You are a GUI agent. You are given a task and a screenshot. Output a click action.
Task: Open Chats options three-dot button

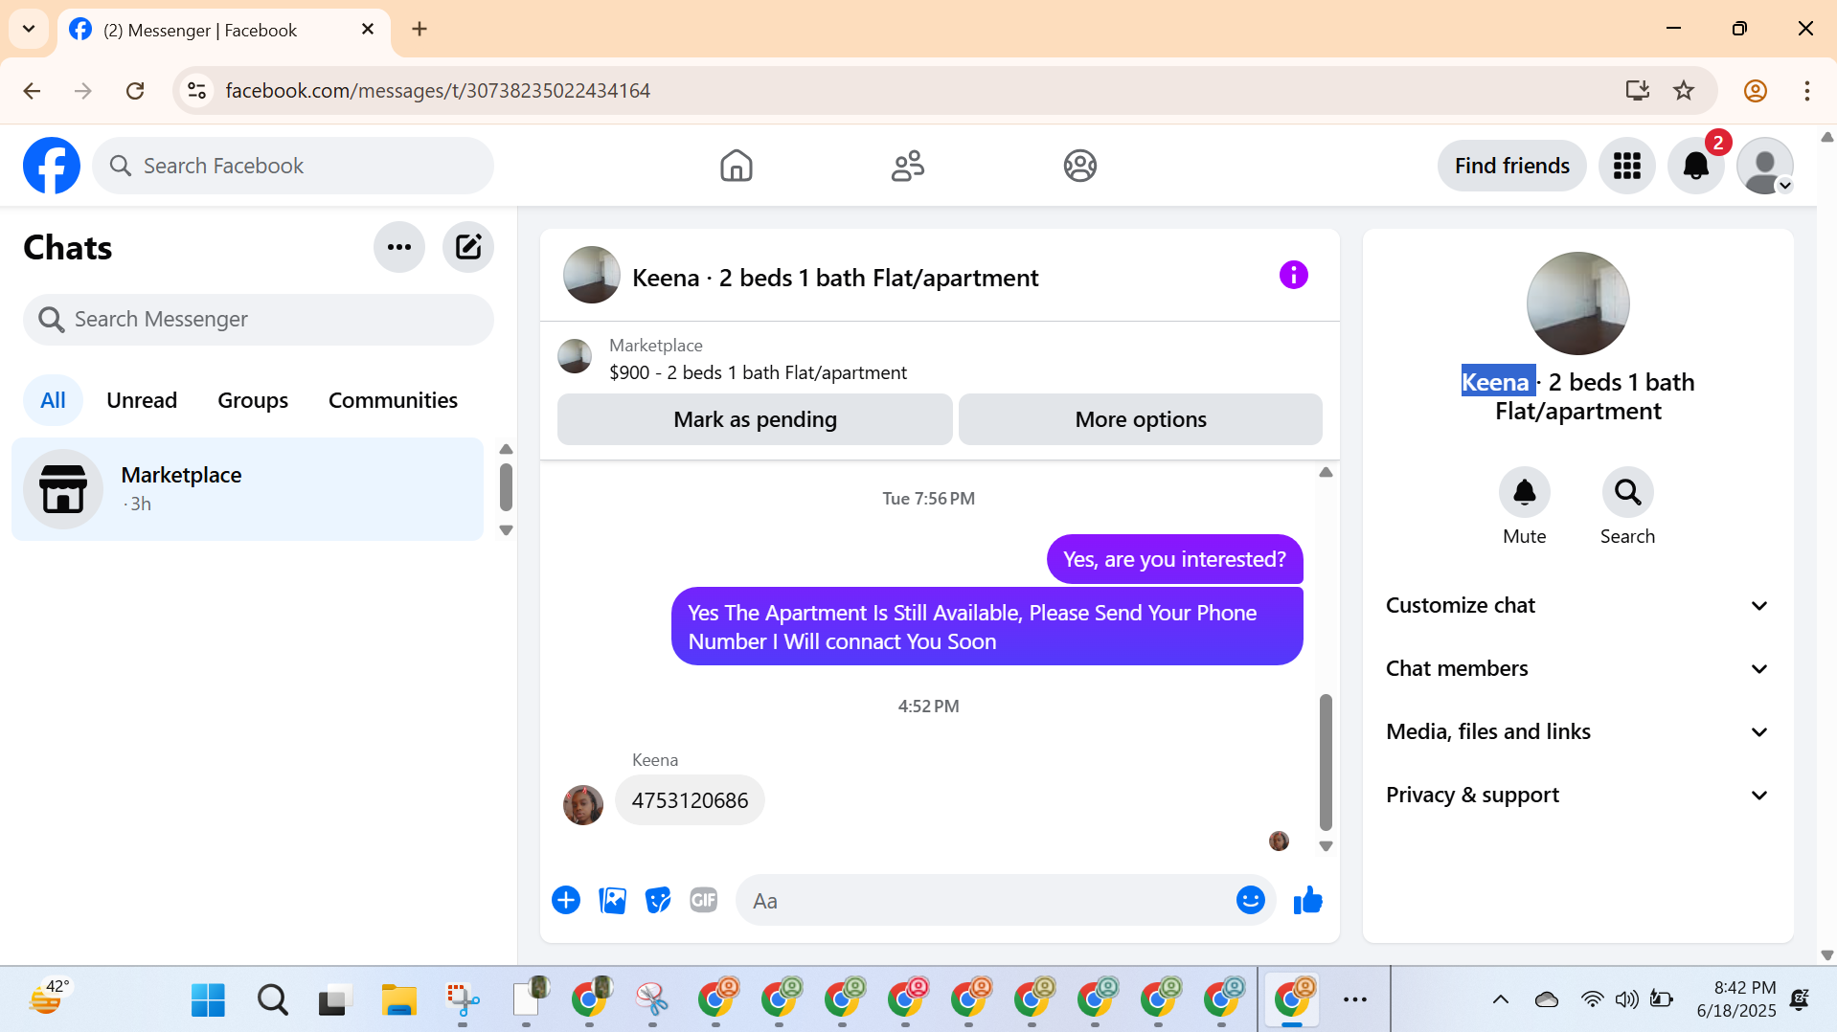point(399,247)
